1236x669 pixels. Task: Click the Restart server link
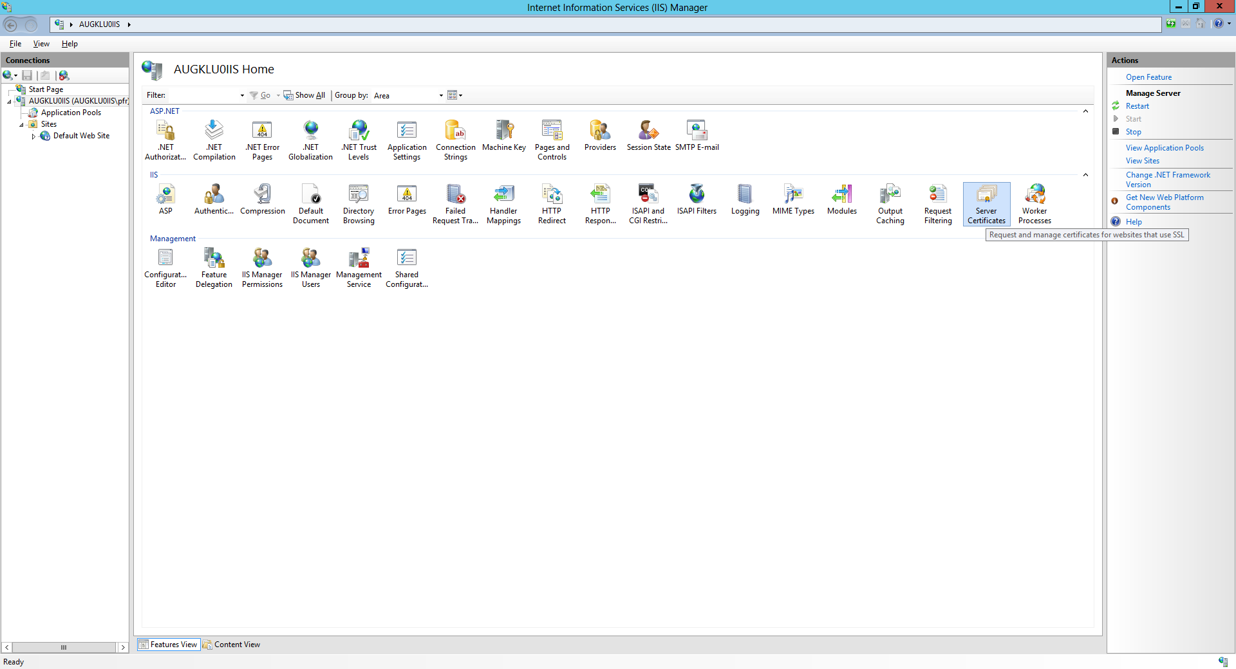[1137, 106]
